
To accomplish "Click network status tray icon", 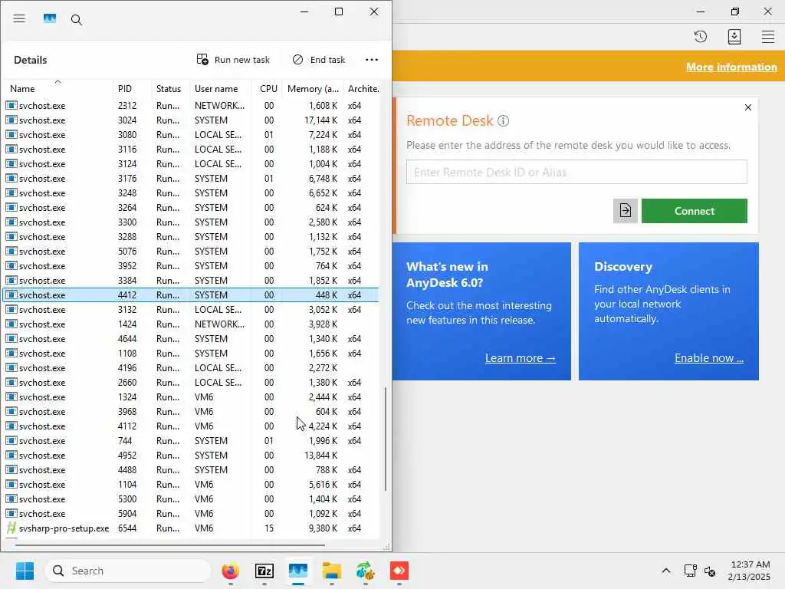I will tap(691, 571).
